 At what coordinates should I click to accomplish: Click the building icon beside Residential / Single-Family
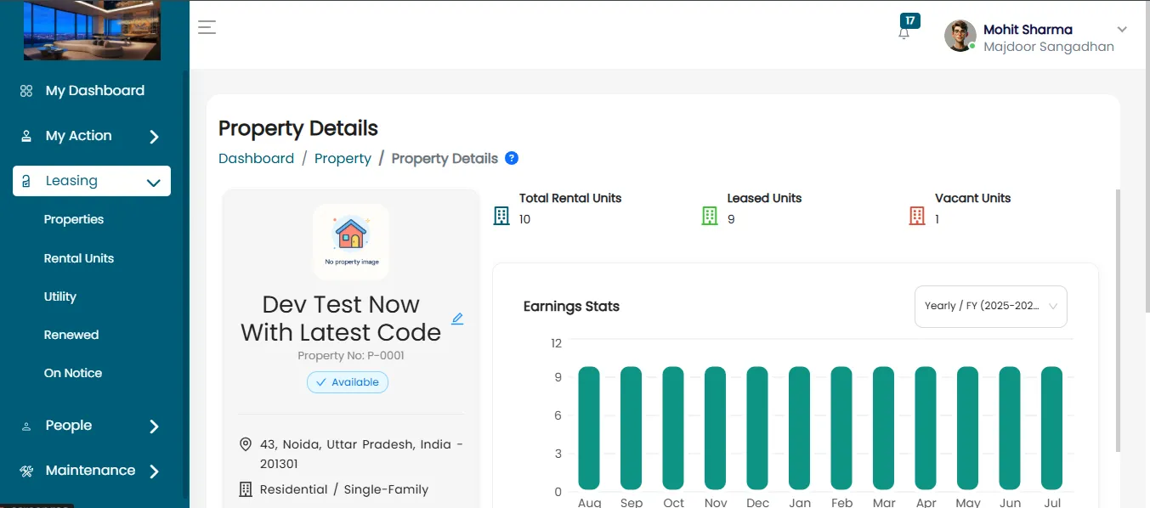(x=246, y=489)
